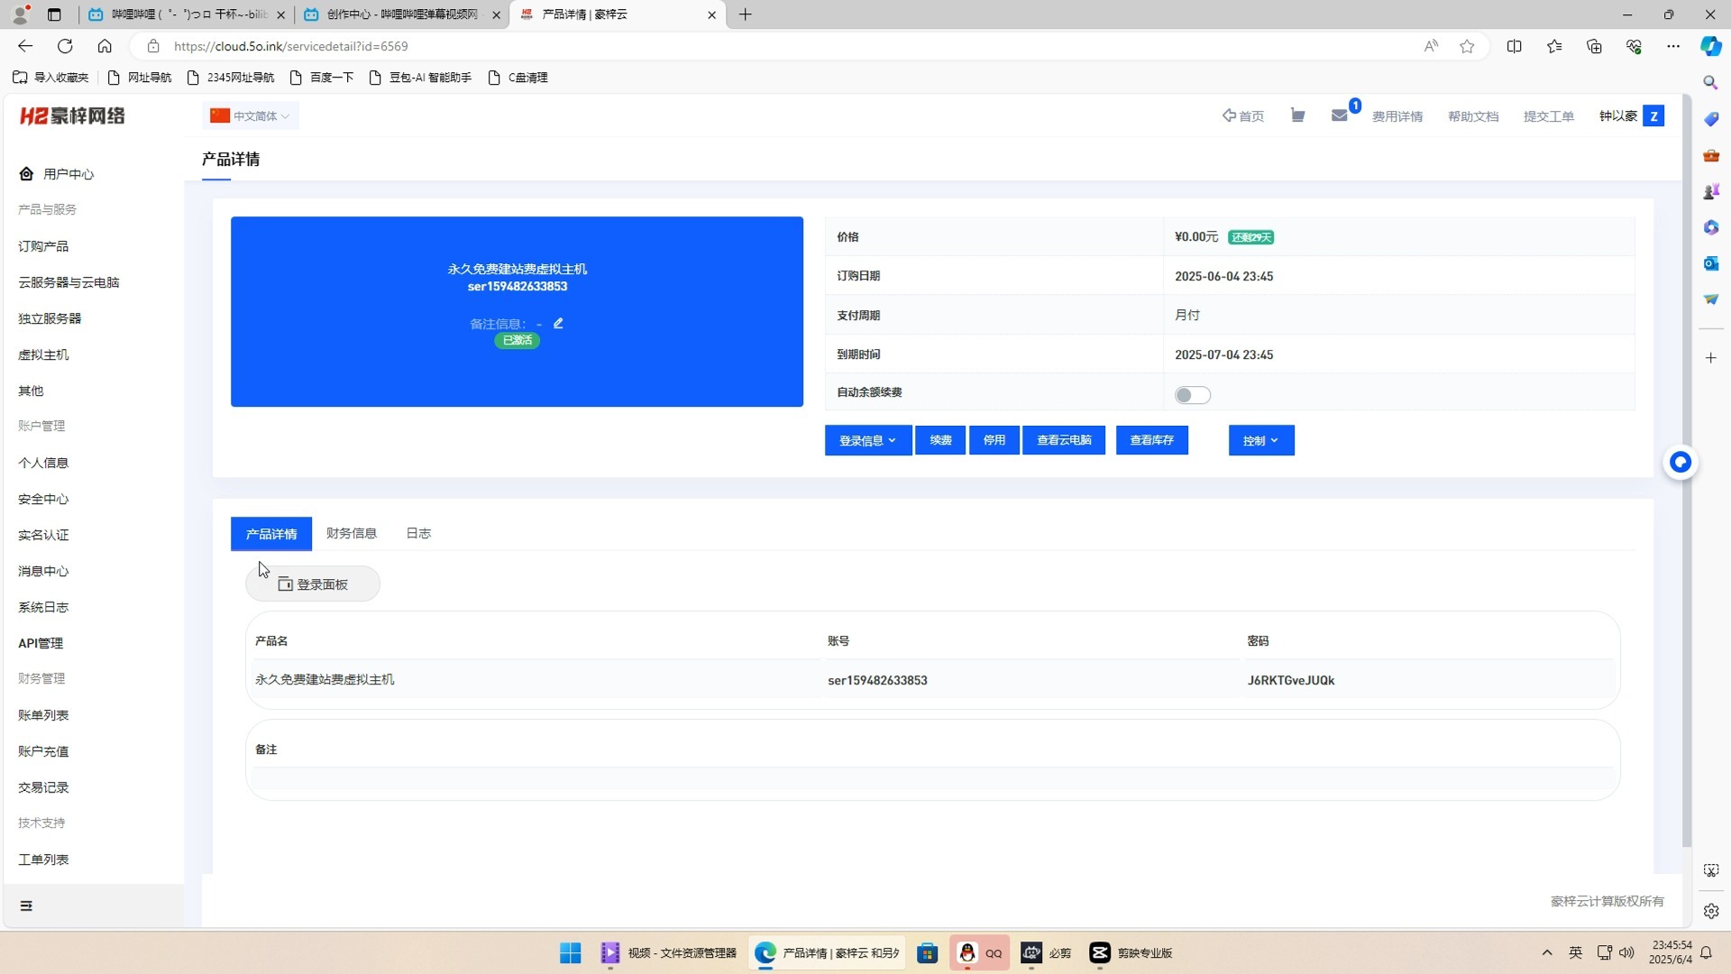Viewport: 1731px width, 974px height.
Task: Open the shopping cart icon in header
Action: 1297,115
